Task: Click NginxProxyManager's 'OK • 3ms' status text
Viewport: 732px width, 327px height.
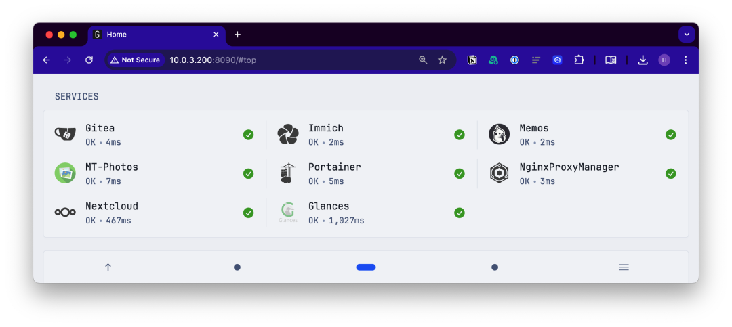Action: [537, 181]
